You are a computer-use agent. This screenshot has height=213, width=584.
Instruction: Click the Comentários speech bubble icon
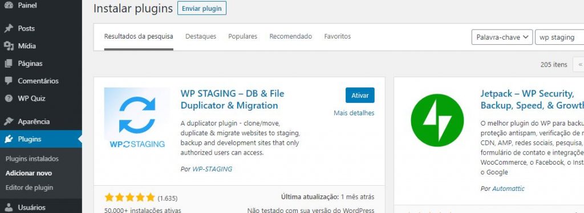coord(9,81)
